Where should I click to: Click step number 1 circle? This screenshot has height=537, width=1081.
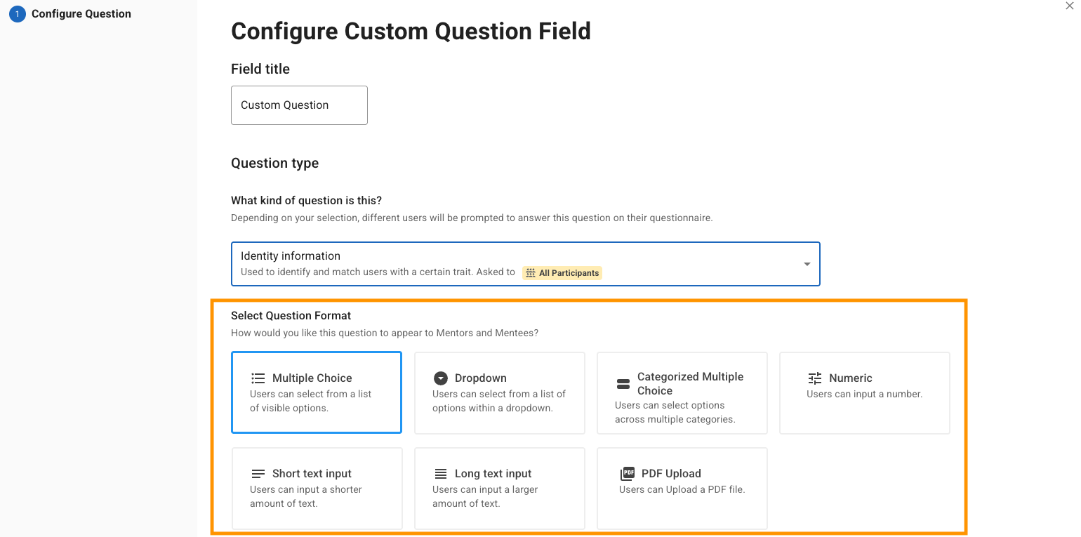click(17, 14)
